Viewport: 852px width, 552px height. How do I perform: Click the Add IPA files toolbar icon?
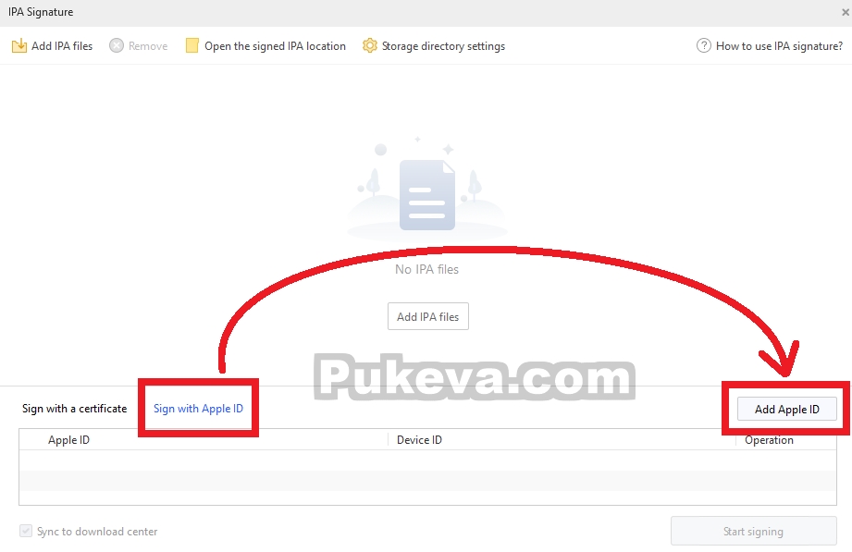(19, 45)
